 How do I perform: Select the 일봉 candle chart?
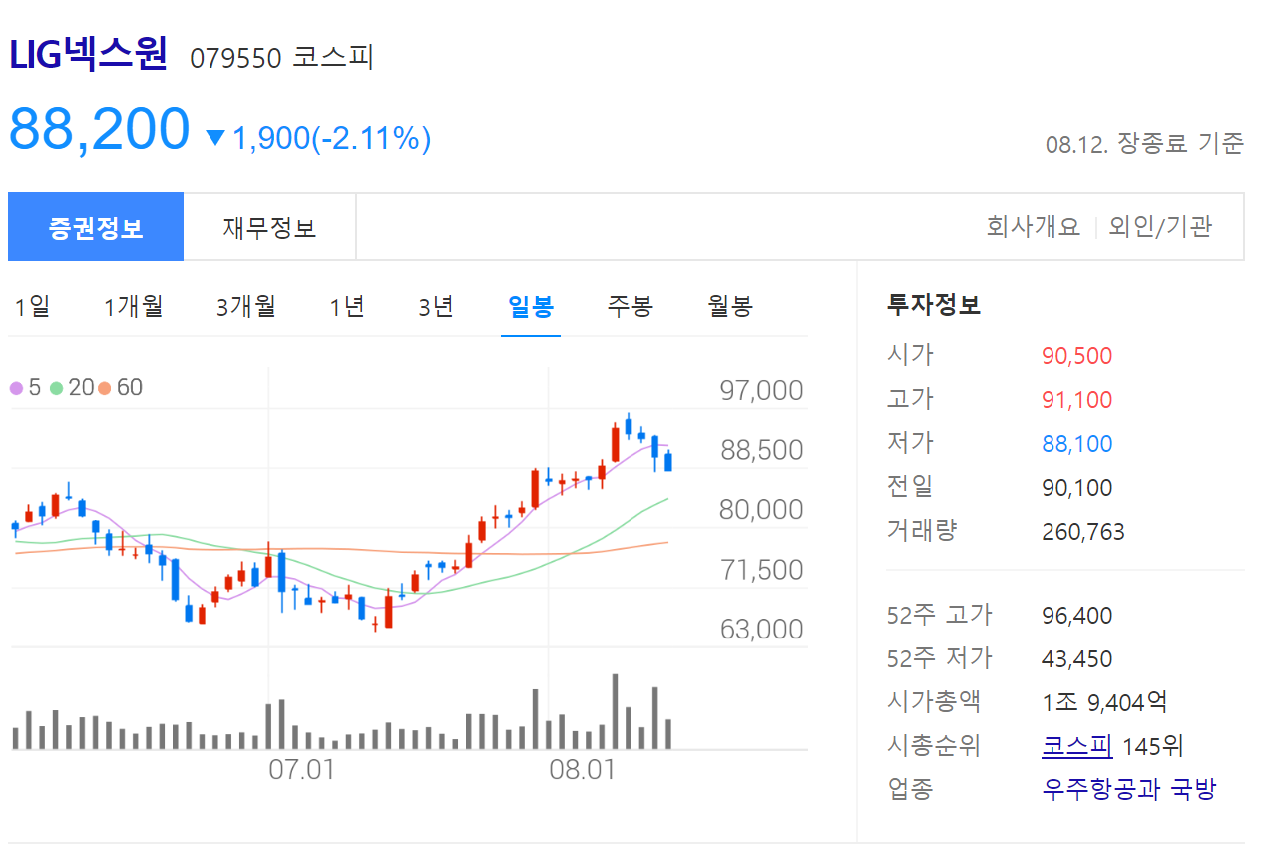tap(531, 306)
